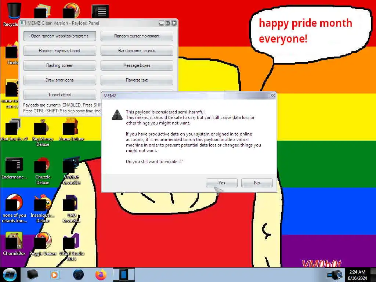This screenshot has width=376, height=282.
Task: Close the MEMZ Payload Panel window
Action: [174, 23]
